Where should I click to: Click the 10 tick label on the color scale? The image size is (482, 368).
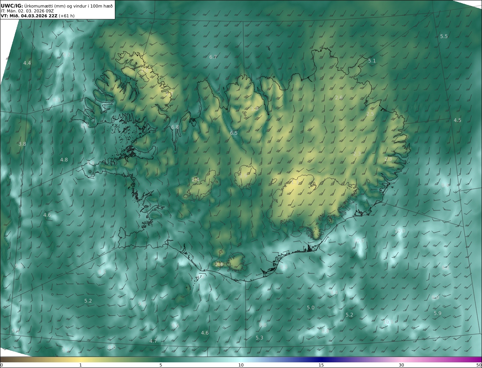pos(241,365)
